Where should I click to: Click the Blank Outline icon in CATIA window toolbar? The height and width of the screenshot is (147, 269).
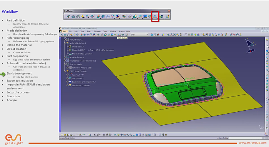pos(119,35)
